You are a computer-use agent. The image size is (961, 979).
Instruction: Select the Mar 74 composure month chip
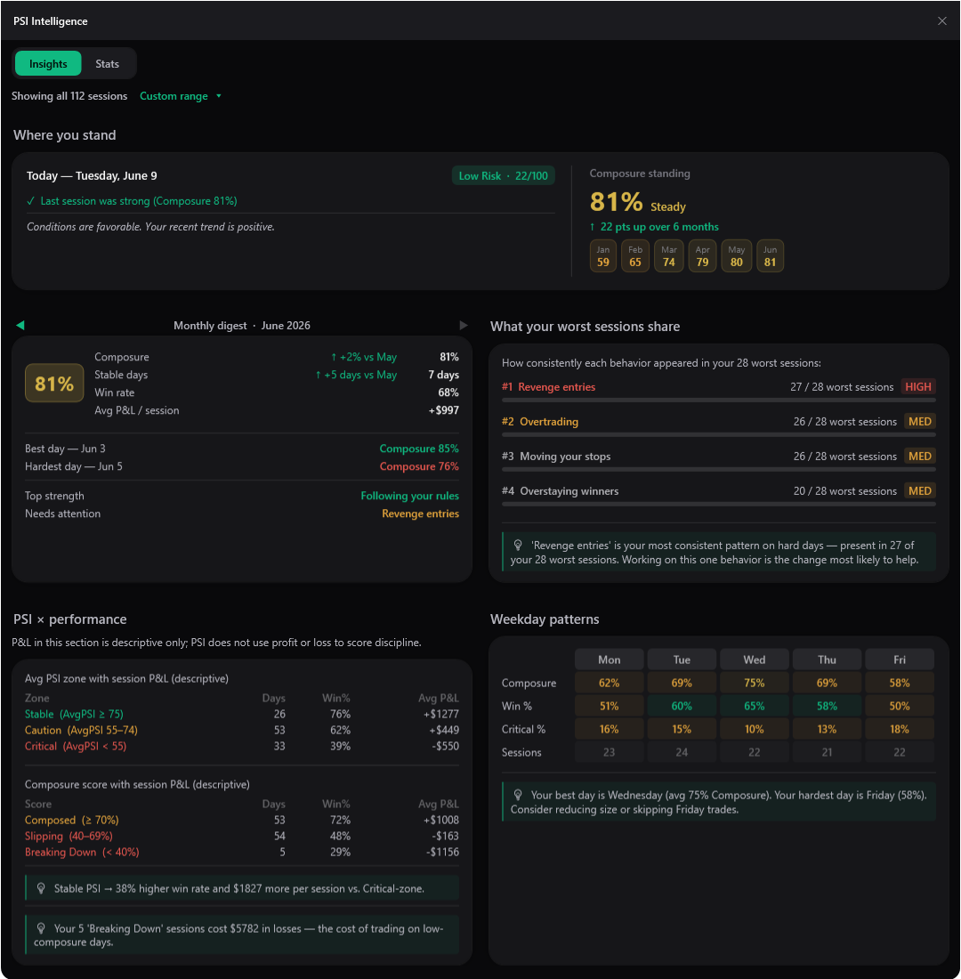coord(668,256)
